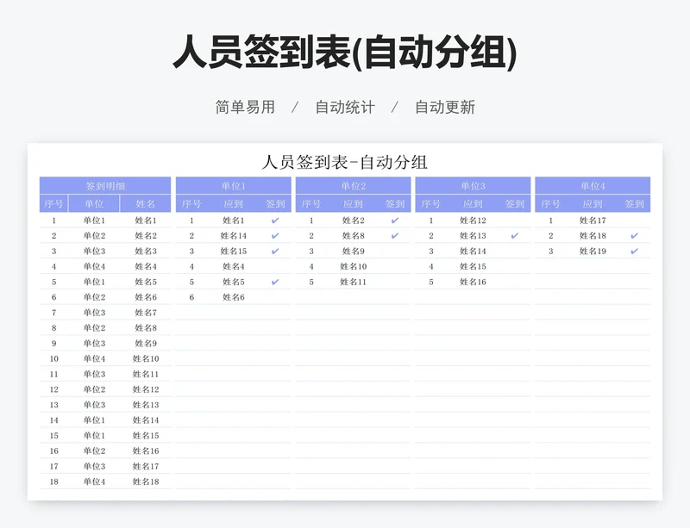Uncheck the 签到 mark for 姓名13 under 单位3
Viewport: 690px width, 528px height.
[514, 236]
